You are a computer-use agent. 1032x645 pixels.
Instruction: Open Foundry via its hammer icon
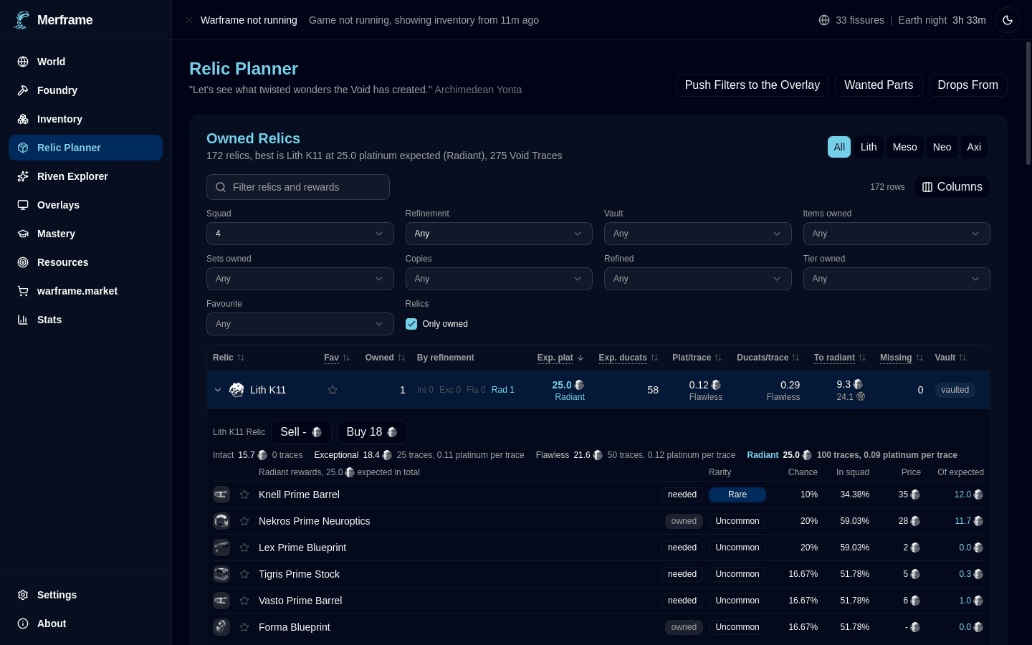click(23, 90)
